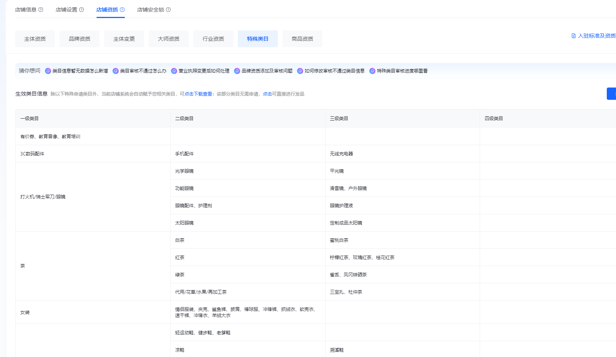Click help icon beside 店铺信息 tab
Image resolution: width=616 pixels, height=357 pixels.
41,10
